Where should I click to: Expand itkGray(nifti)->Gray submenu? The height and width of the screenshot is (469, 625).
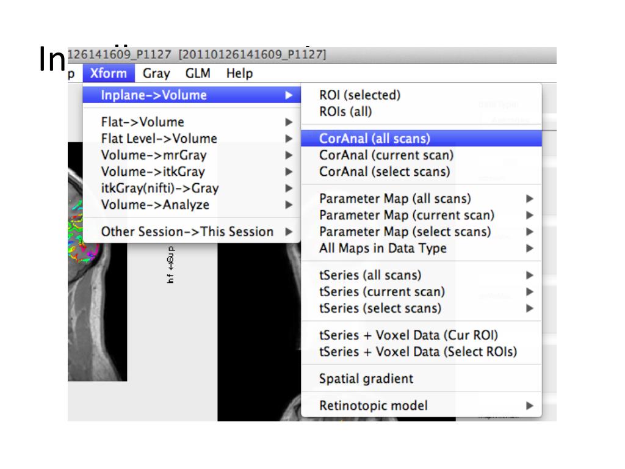(x=192, y=188)
